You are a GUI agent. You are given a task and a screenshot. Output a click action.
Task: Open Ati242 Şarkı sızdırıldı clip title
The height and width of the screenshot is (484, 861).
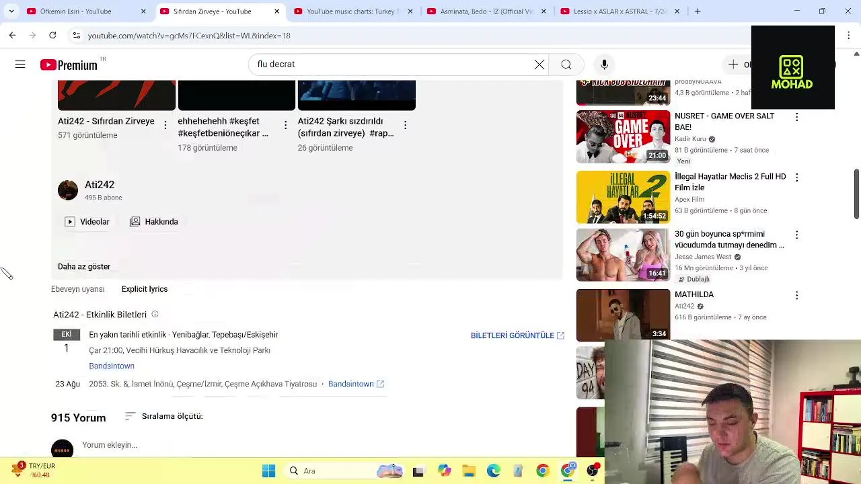point(346,127)
